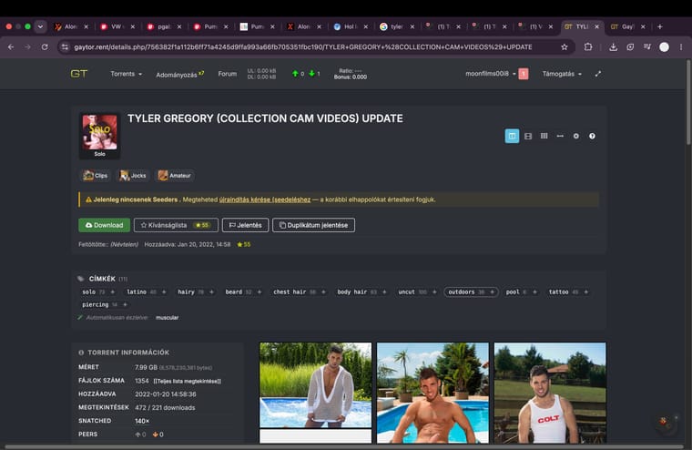Open a new browser tab
Screen dimensions: 692x450
point(660,26)
